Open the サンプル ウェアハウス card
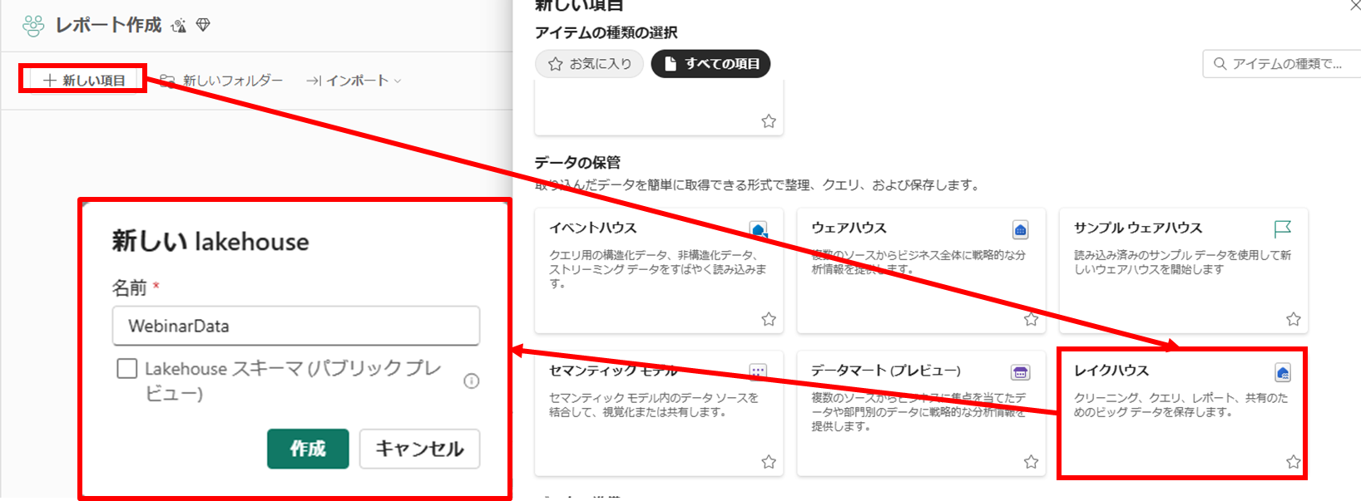The height and width of the screenshot is (501, 1361). (1184, 271)
